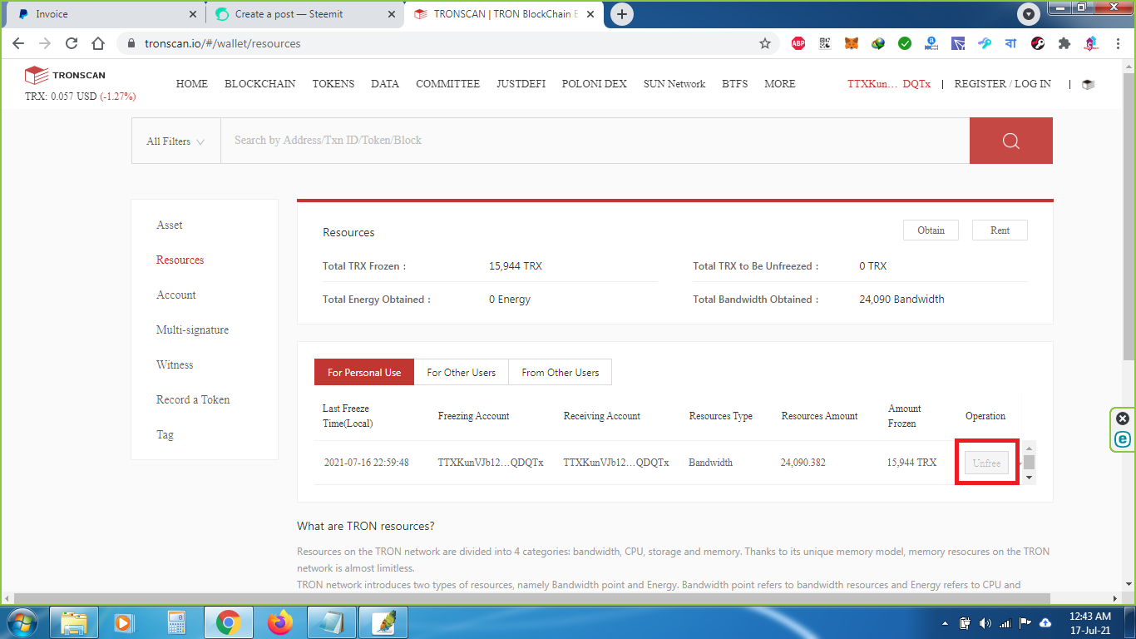Viewport: 1136px width, 639px height.
Task: Open File Explorer from the taskbar
Action: (74, 622)
